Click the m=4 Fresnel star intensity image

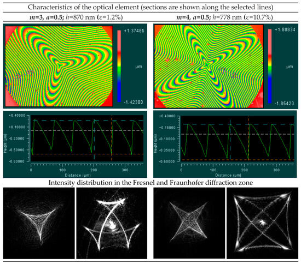pos(189,223)
